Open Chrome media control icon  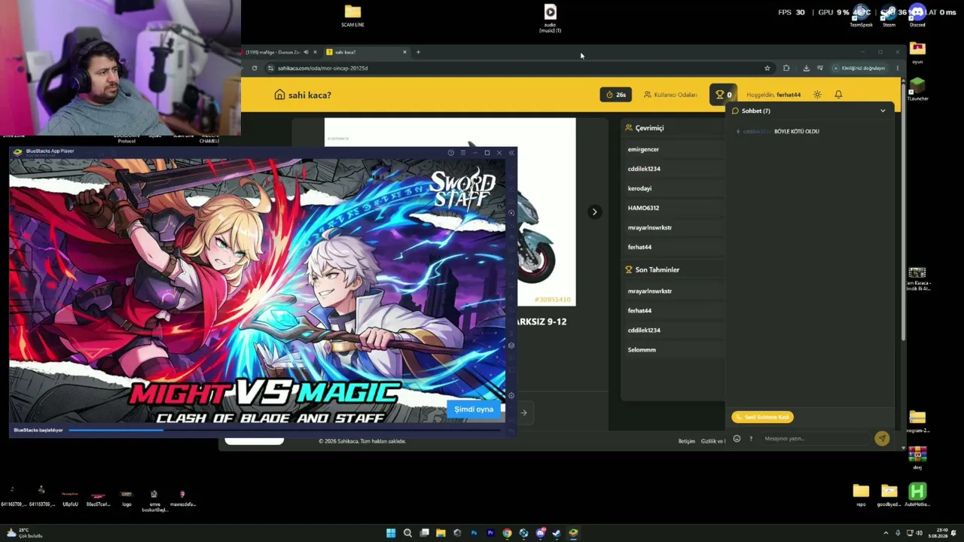820,68
